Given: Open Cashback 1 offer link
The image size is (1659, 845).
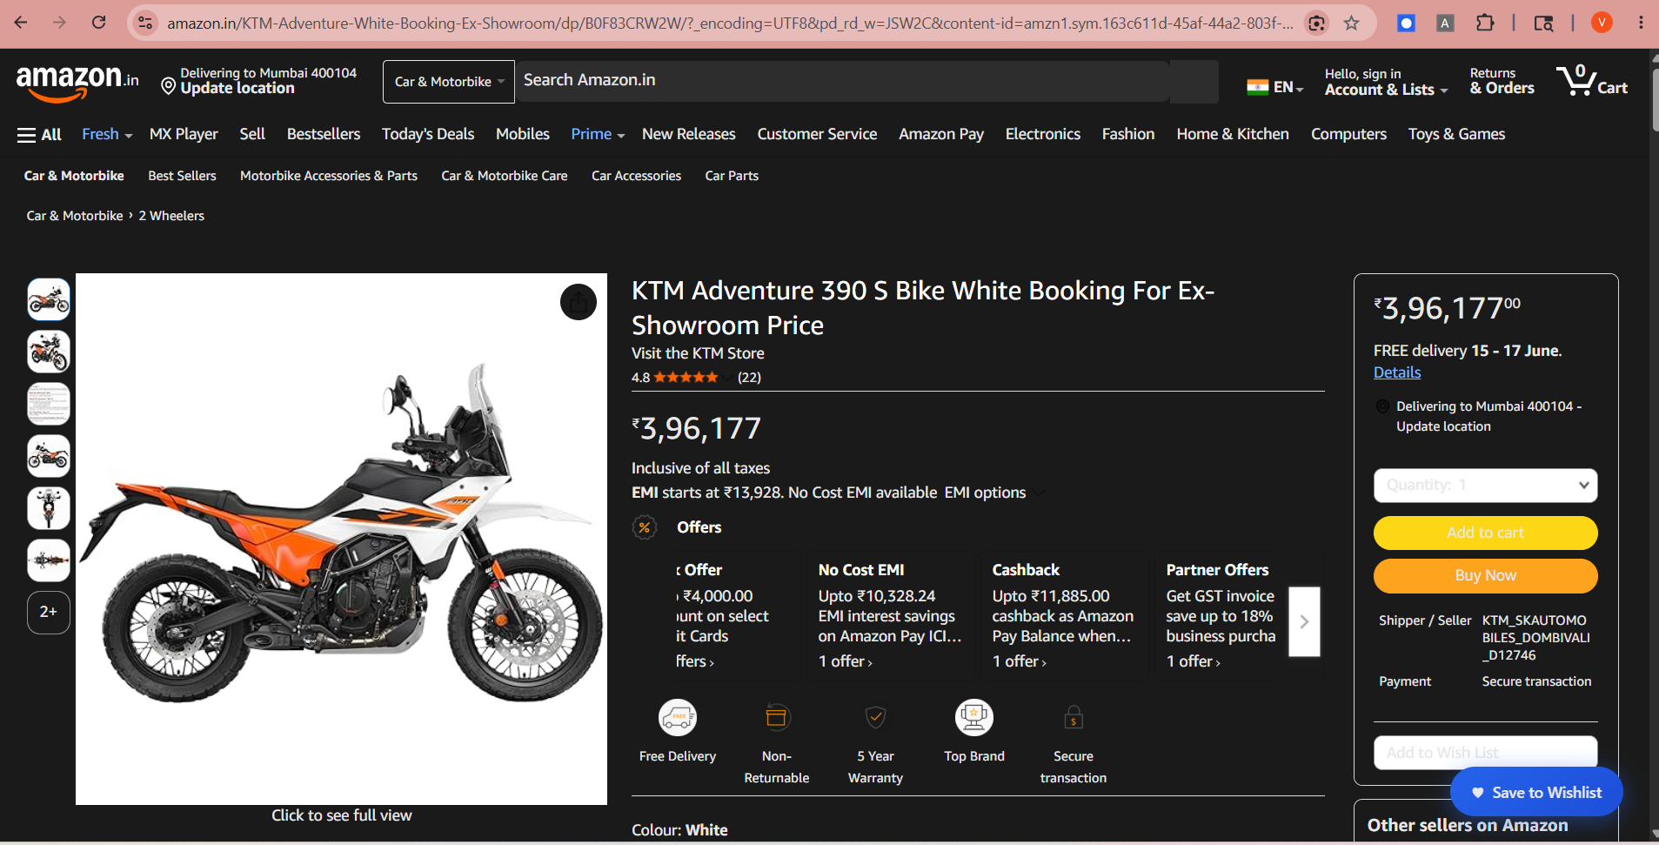Looking at the screenshot, I should [x=1019, y=661].
